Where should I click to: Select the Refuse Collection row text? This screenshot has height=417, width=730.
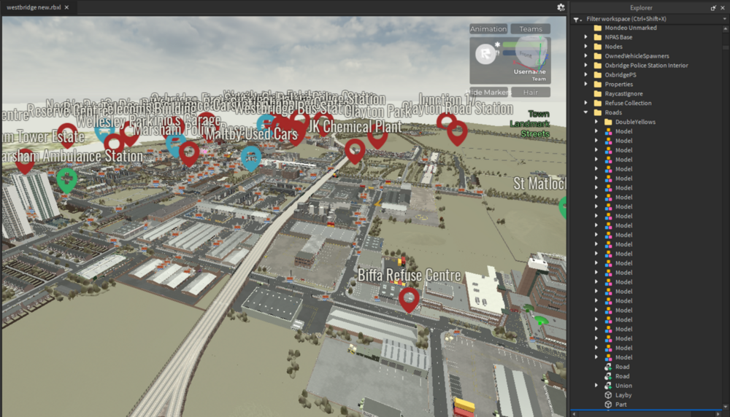click(x=628, y=104)
